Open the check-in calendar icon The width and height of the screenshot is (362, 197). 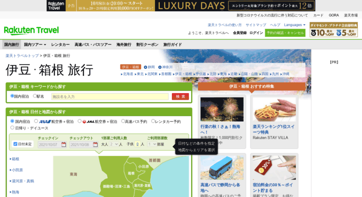pos(64,145)
